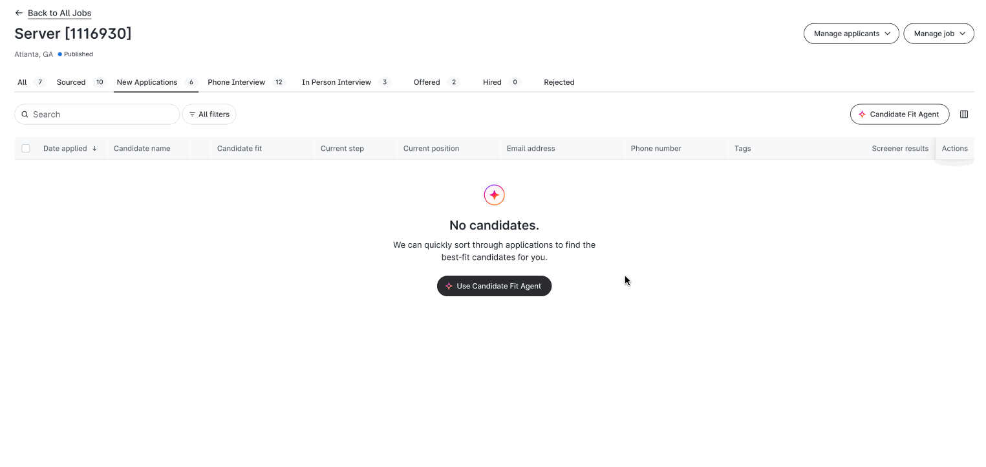Click the magnifier icon in Search field
986x467 pixels.
point(25,114)
